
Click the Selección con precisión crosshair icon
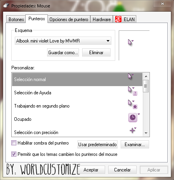[133, 130]
